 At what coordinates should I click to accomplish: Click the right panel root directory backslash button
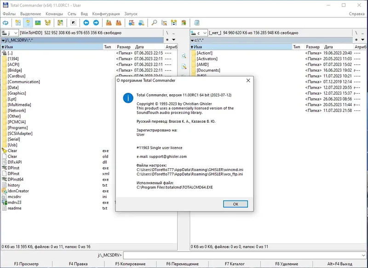click(356, 33)
